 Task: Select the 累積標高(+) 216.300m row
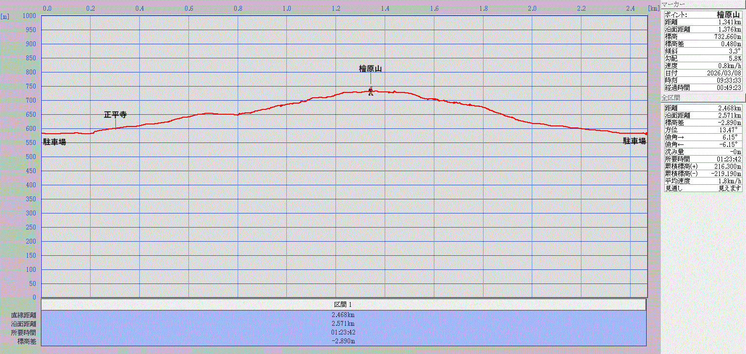pos(702,166)
